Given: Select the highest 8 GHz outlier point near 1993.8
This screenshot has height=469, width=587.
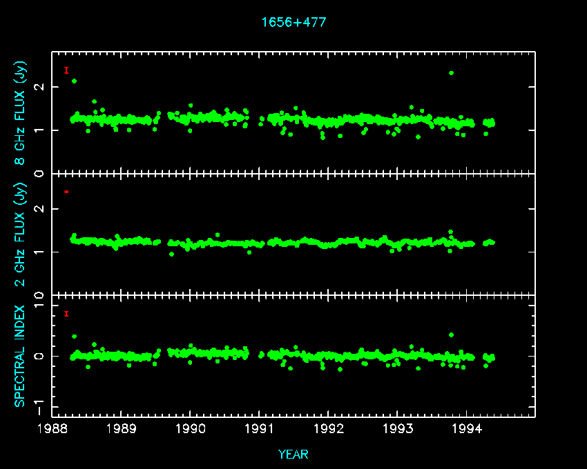Looking at the screenshot, I should click(451, 73).
